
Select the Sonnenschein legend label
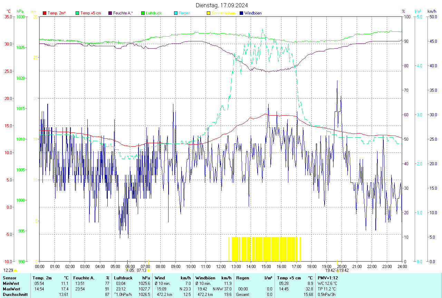click(x=223, y=13)
